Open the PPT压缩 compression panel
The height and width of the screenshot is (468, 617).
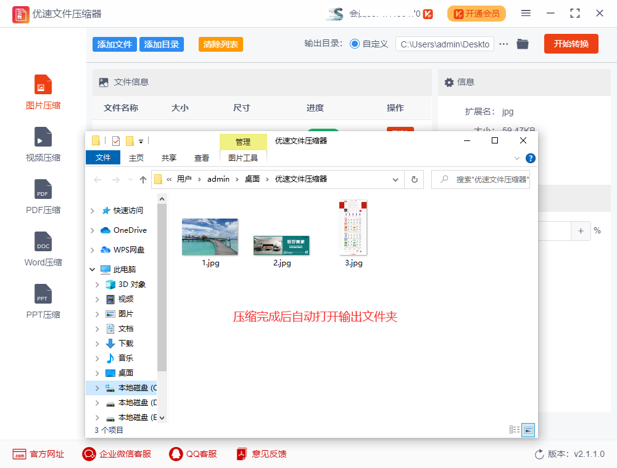tap(43, 301)
